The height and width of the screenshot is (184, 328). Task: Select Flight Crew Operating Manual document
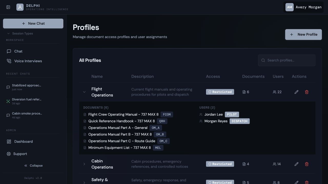[x=123, y=114]
